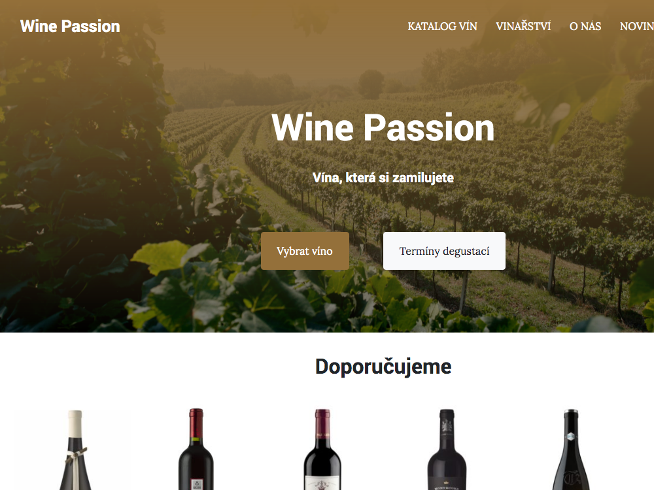Click the white label on the third bottle
Screen dimensions: 654x490
pos(322,483)
